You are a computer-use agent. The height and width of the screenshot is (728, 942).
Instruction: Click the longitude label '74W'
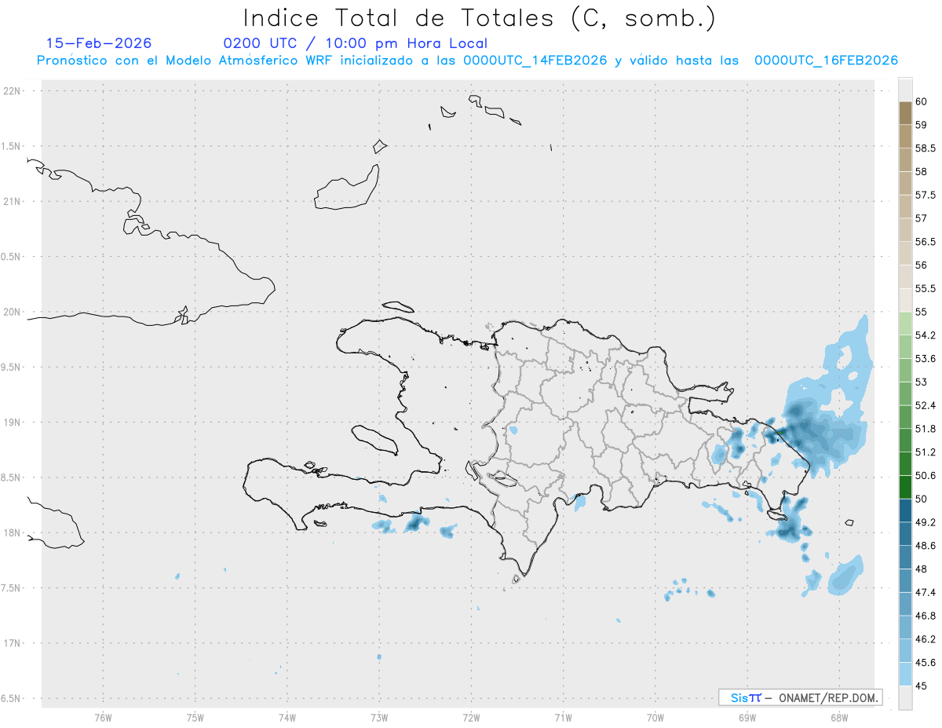[287, 717]
